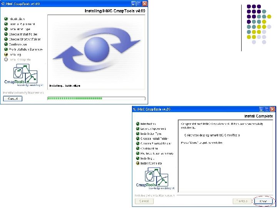Minimize the Install Complete window
This screenshot has width=277, height=208.
[x=262, y=109]
